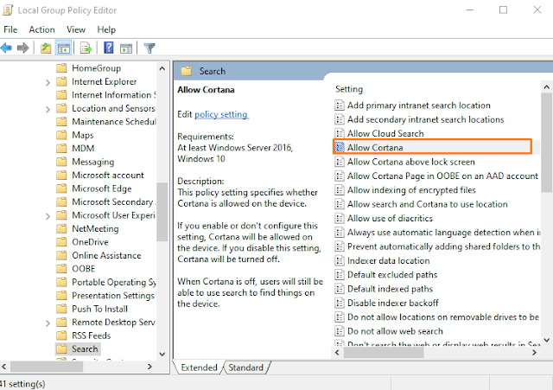
Task: Click the policy icon beside Allow use of diacritics
Action: 340,218
